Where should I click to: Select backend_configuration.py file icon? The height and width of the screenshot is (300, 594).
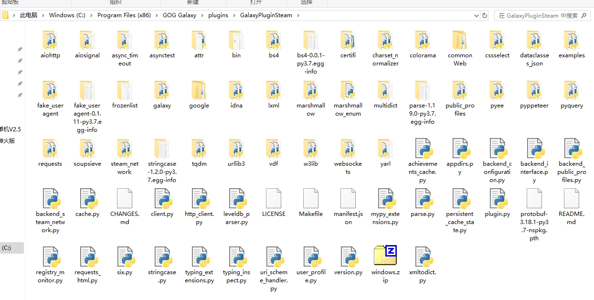pyautogui.click(x=497, y=149)
